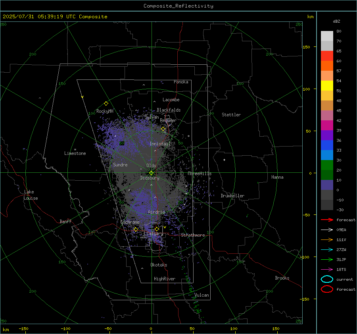
Task: Select the 51 dBZ yellow color swatch
Action: tap(327, 85)
